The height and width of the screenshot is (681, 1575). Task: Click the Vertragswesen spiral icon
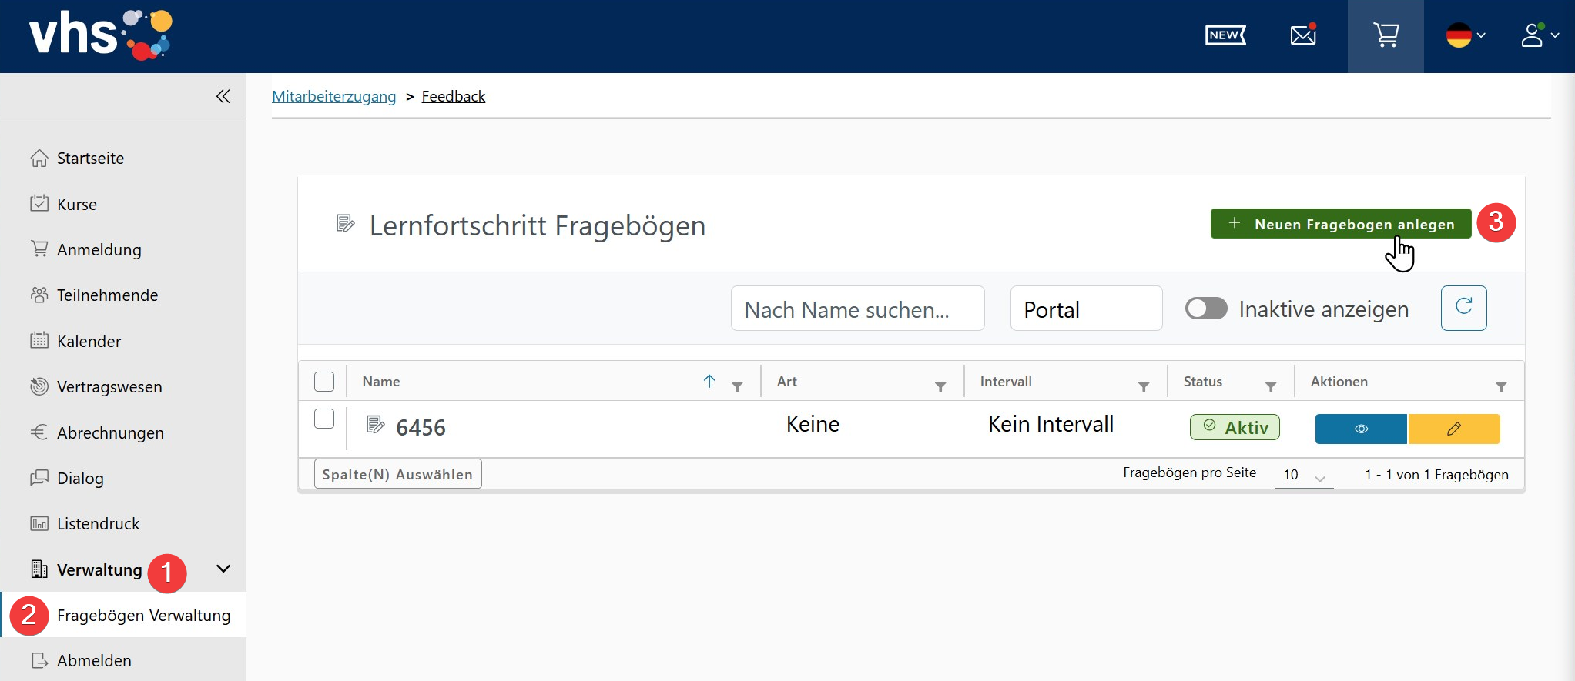pos(39,386)
